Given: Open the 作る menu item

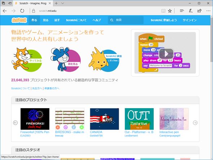Looking at the screenshot, I should [34, 20].
